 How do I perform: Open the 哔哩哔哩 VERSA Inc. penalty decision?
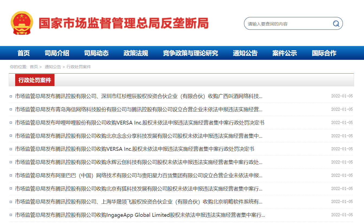(x=139, y=123)
